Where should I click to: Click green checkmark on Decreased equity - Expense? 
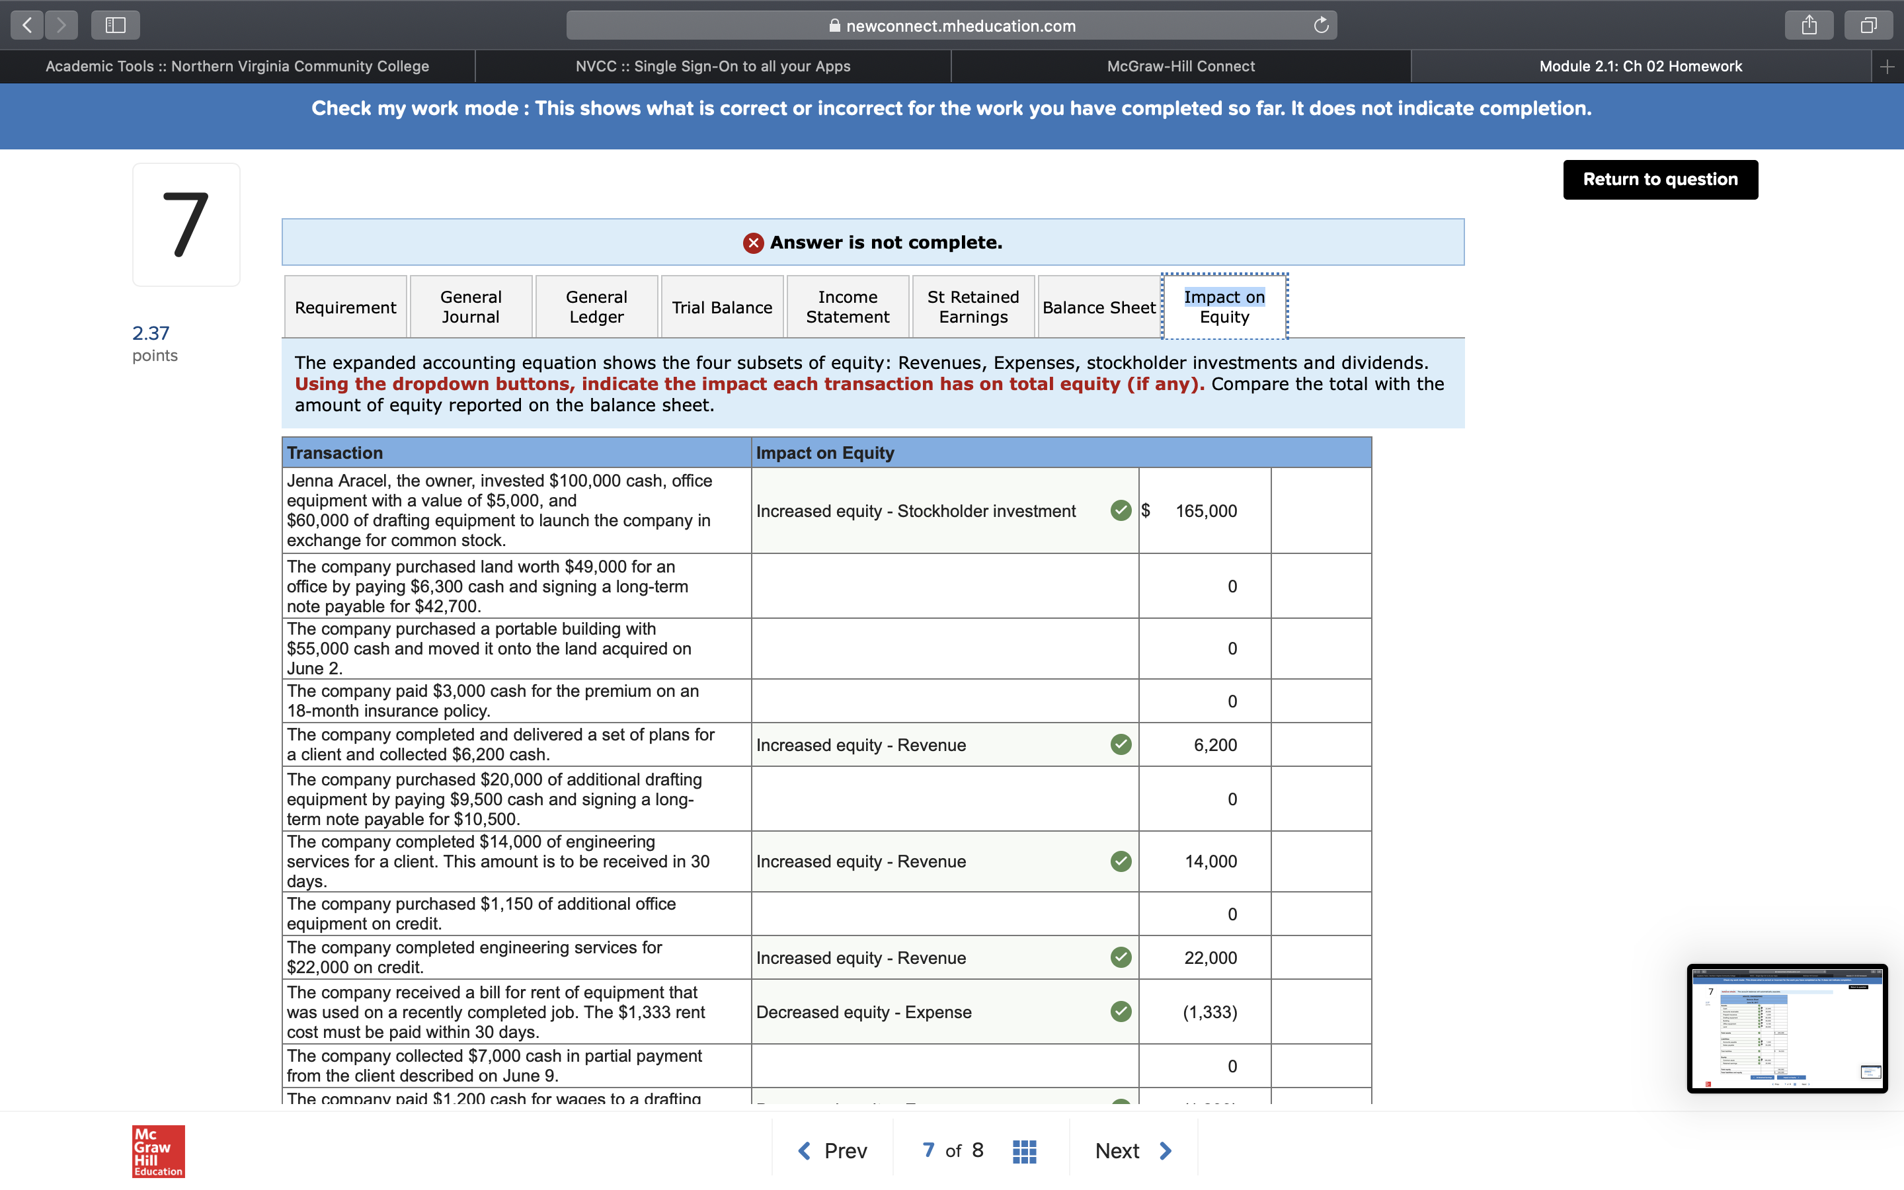tap(1121, 1011)
